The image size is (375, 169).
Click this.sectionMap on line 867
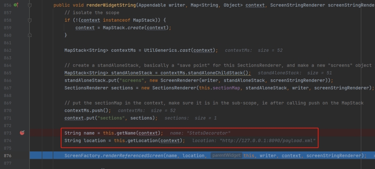click(220, 88)
